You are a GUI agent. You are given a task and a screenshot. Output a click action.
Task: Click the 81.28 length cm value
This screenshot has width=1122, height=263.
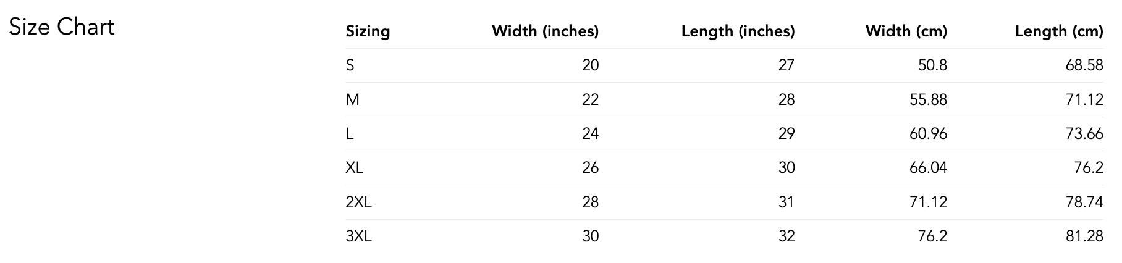pyautogui.click(x=1084, y=236)
